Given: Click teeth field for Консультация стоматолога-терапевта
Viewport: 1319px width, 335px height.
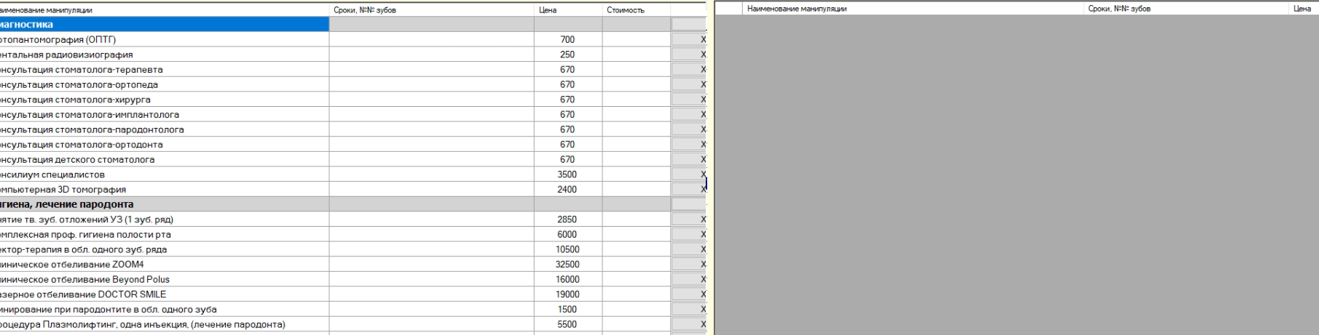Looking at the screenshot, I should 431,70.
